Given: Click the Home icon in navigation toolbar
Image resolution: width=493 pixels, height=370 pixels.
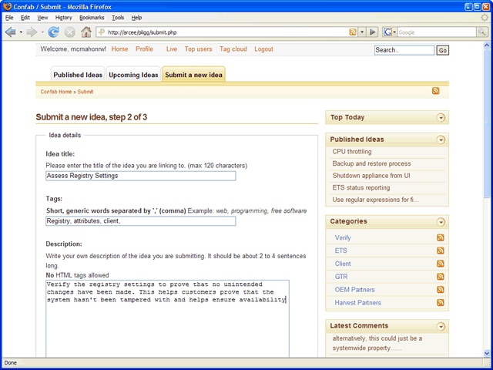Looking at the screenshot, I should point(86,32).
